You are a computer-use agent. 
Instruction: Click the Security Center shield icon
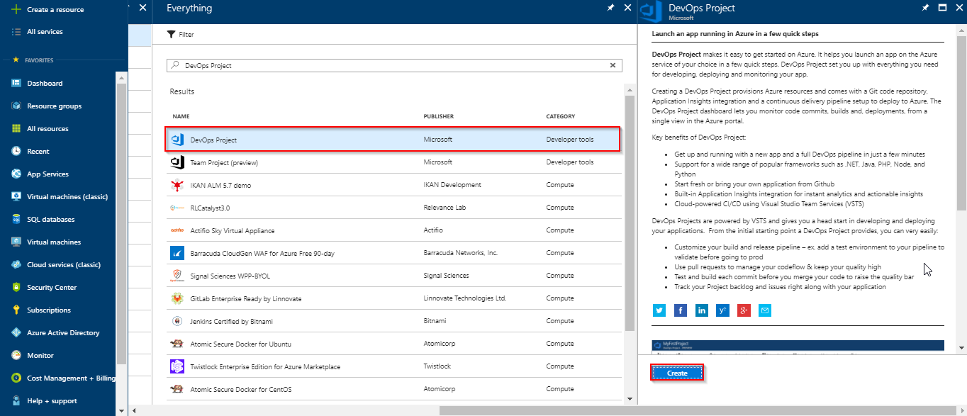pos(16,288)
